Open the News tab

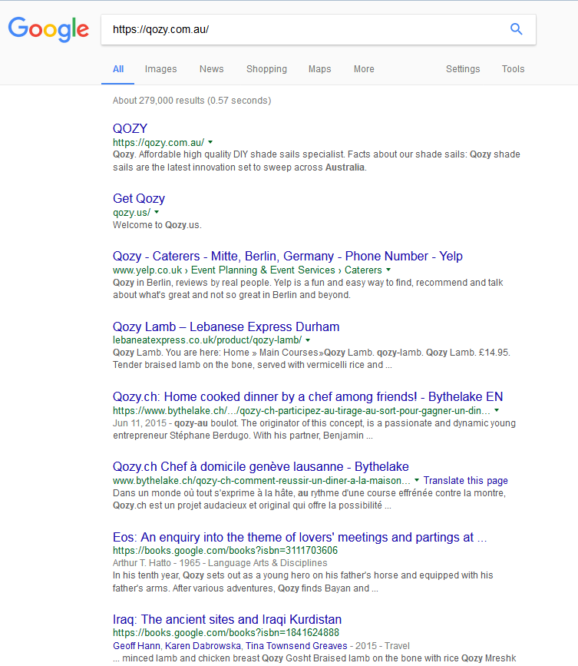(x=211, y=69)
